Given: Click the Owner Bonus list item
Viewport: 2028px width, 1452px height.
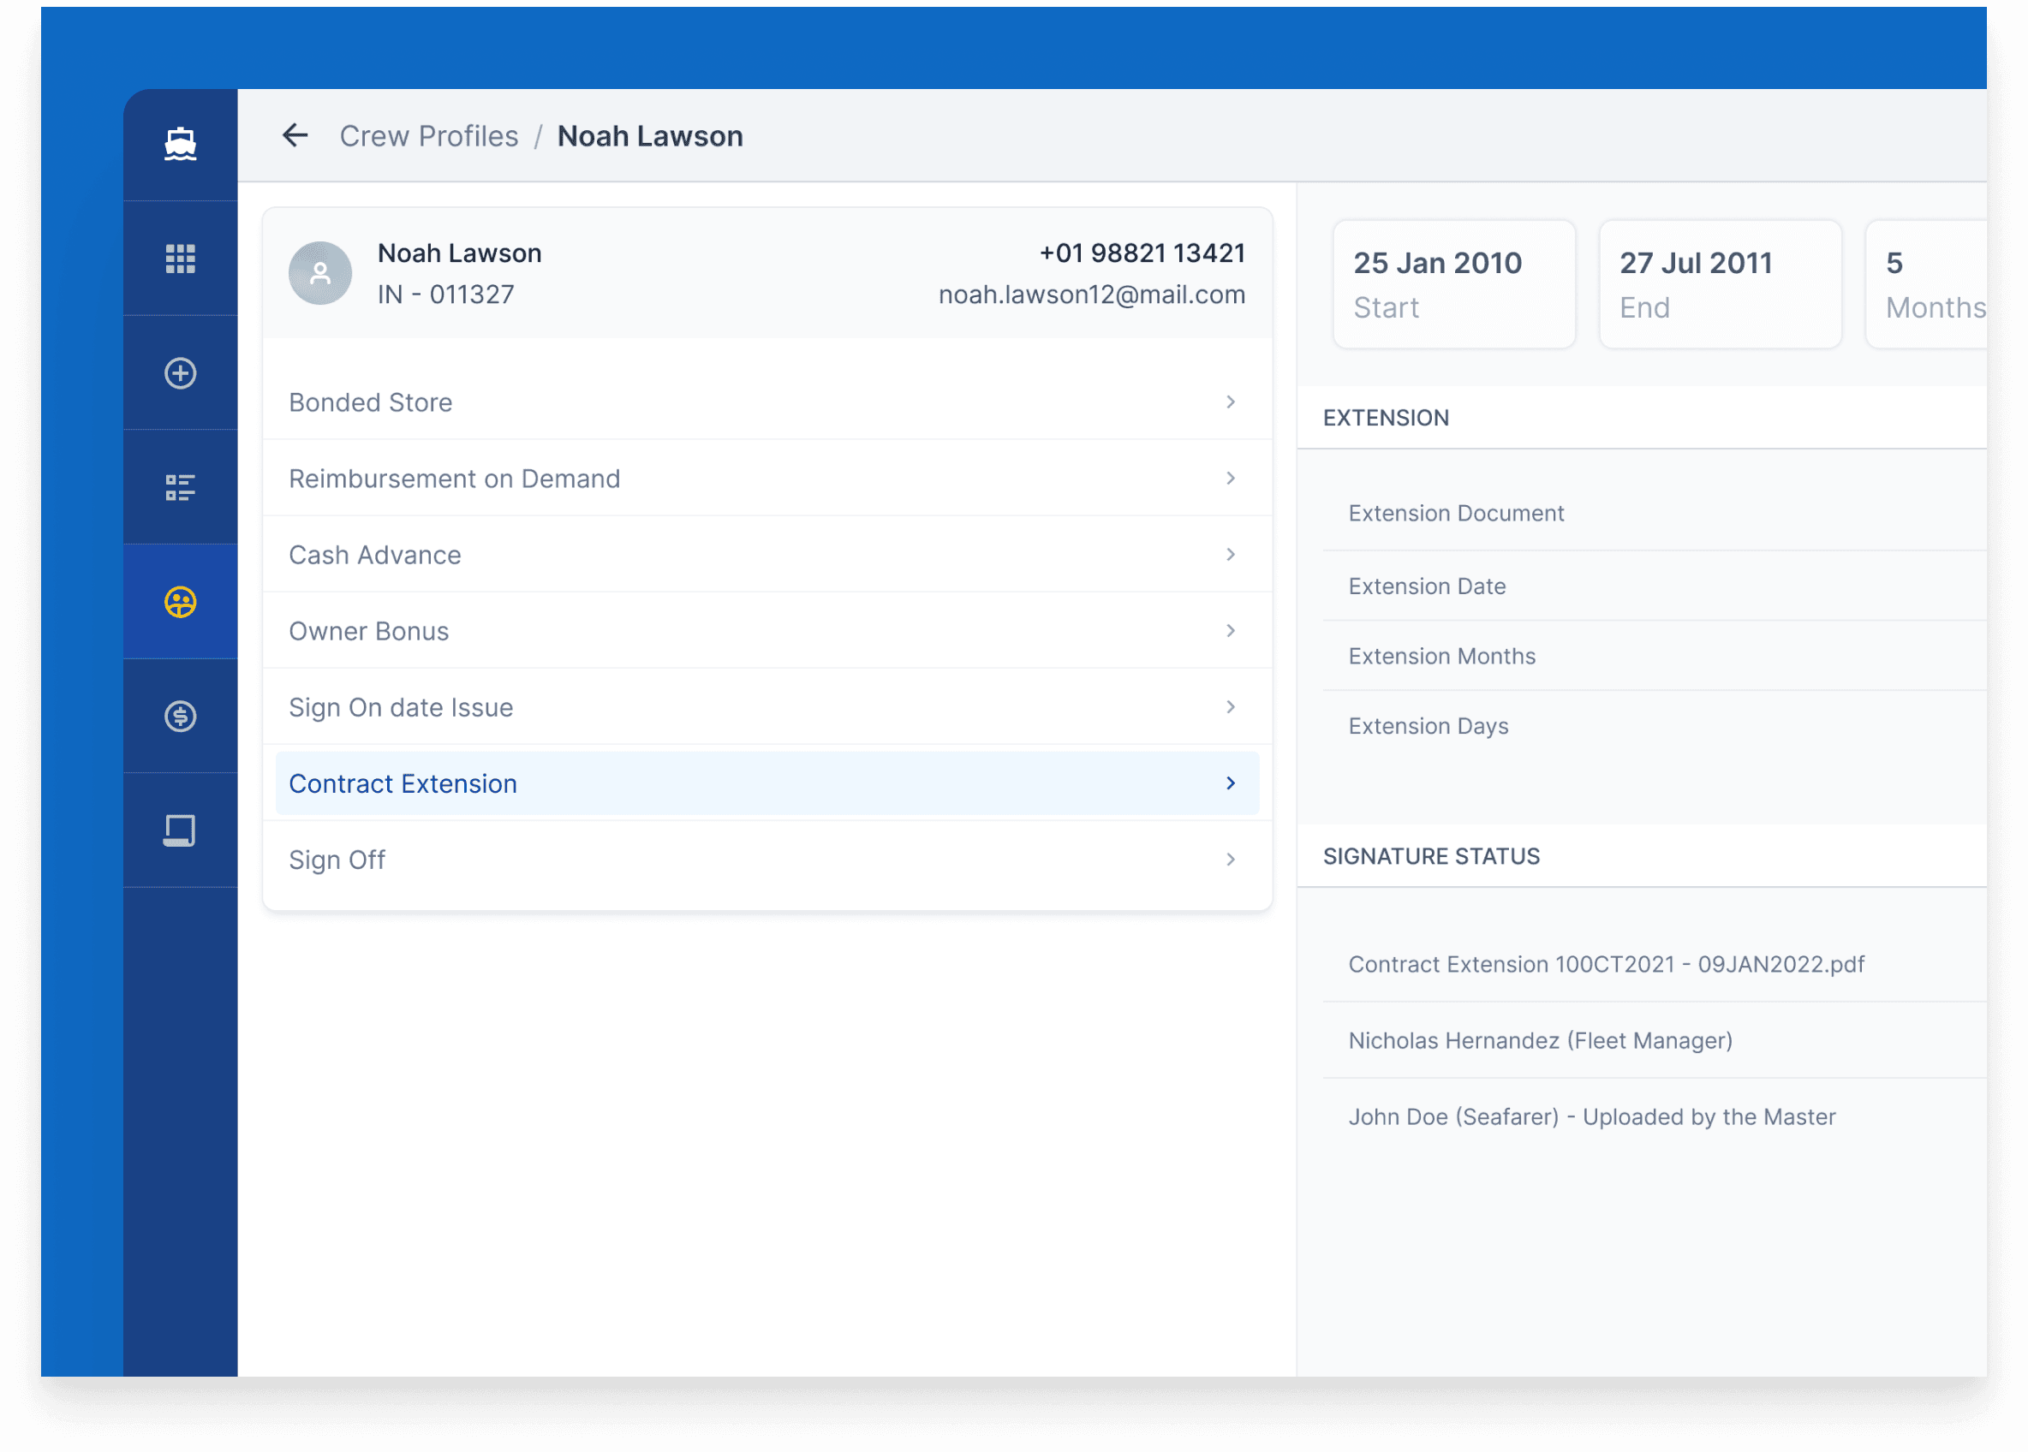Looking at the screenshot, I should (767, 632).
